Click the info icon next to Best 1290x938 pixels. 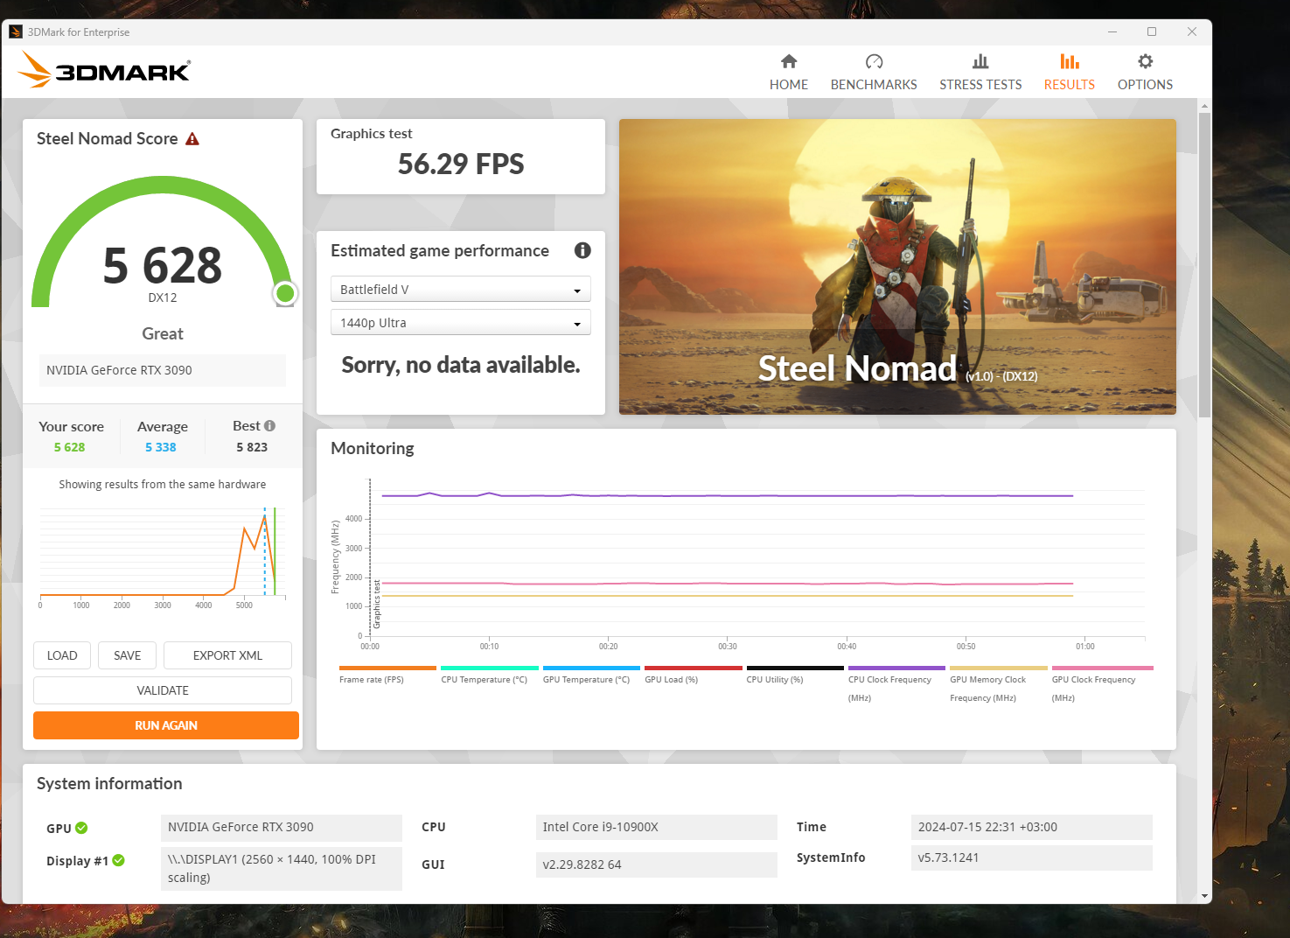click(269, 426)
